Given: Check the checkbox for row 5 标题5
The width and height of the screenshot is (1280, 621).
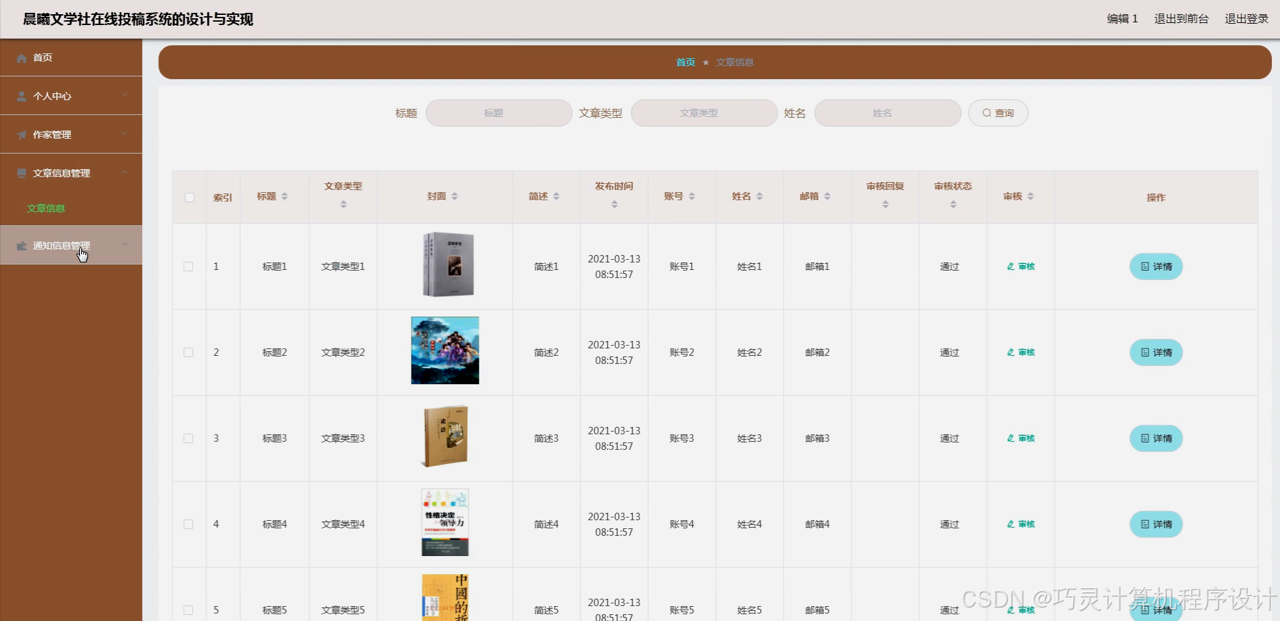Looking at the screenshot, I should click(189, 610).
